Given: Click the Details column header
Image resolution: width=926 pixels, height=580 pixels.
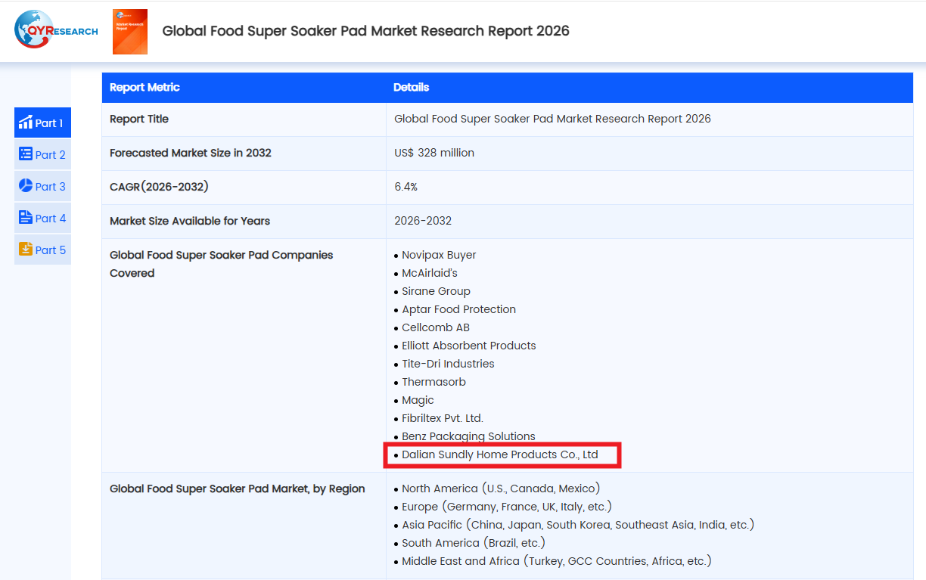Looking at the screenshot, I should 411,88.
